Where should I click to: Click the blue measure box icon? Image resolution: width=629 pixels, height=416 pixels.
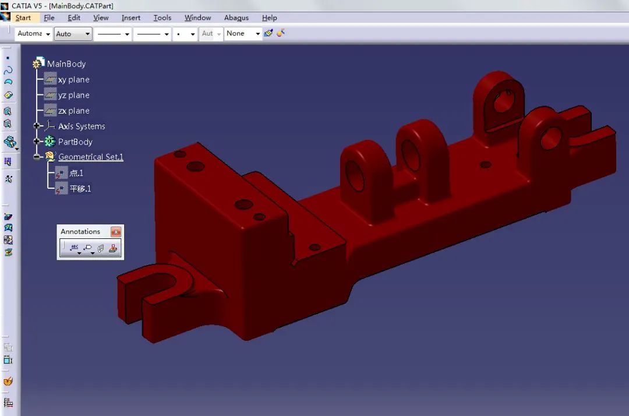point(8,360)
